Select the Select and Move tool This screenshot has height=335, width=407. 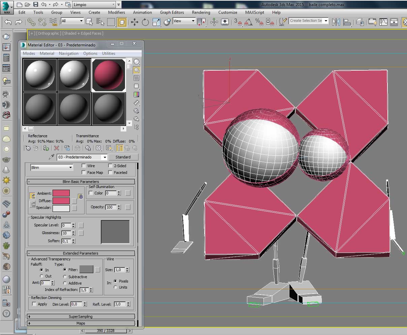pyautogui.click(x=135, y=22)
